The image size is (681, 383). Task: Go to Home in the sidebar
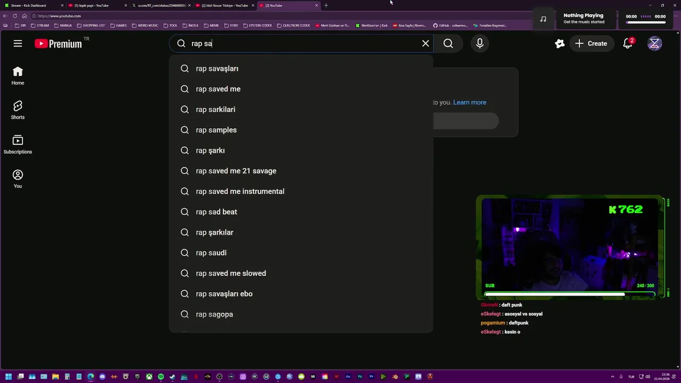(x=18, y=76)
